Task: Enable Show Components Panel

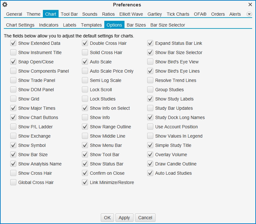Action: (13, 71)
